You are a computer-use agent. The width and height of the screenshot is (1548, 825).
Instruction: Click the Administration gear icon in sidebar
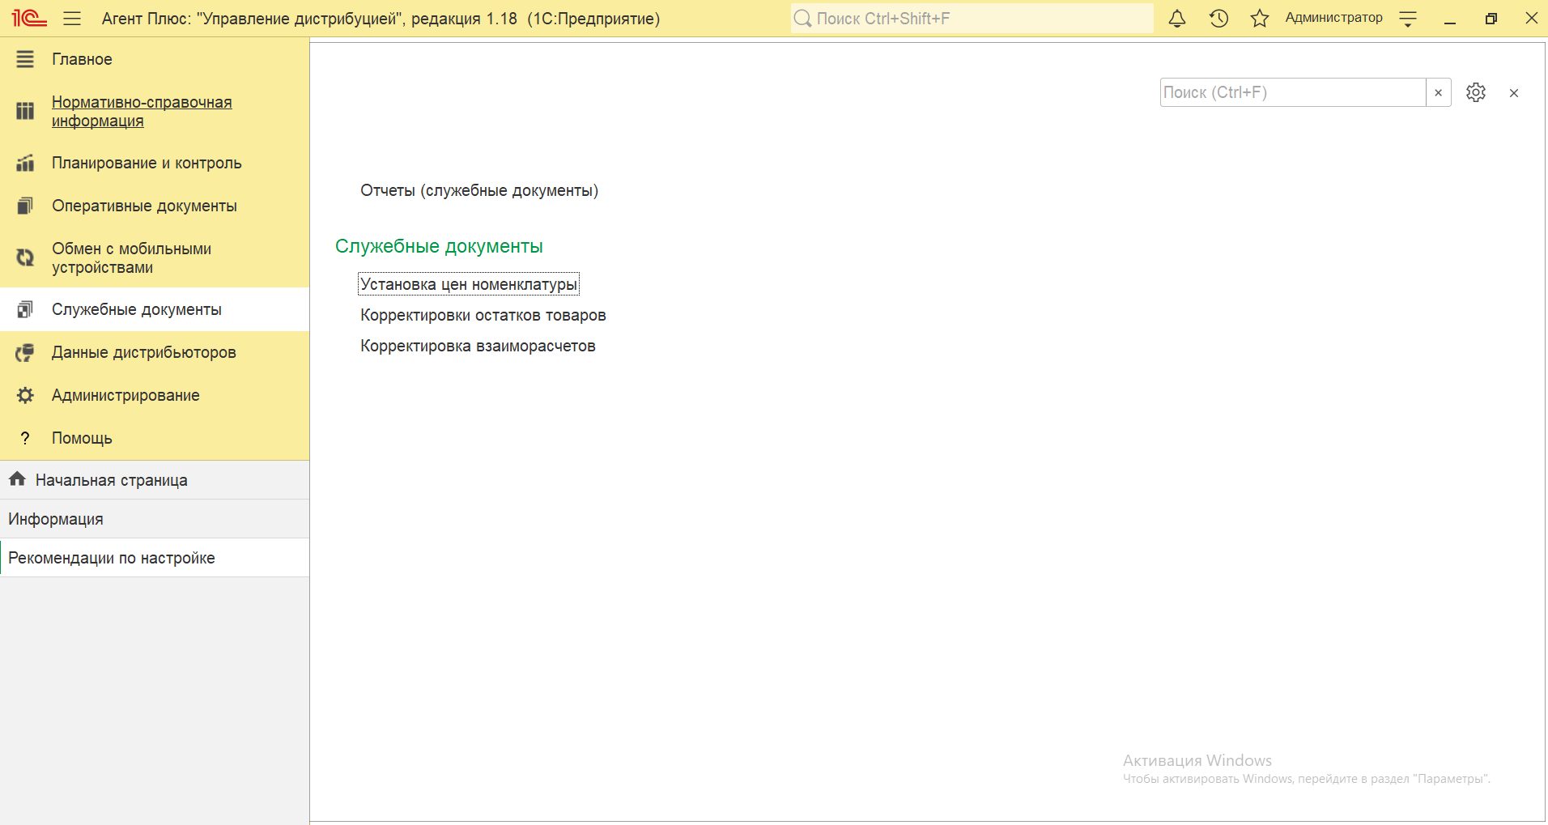click(26, 395)
